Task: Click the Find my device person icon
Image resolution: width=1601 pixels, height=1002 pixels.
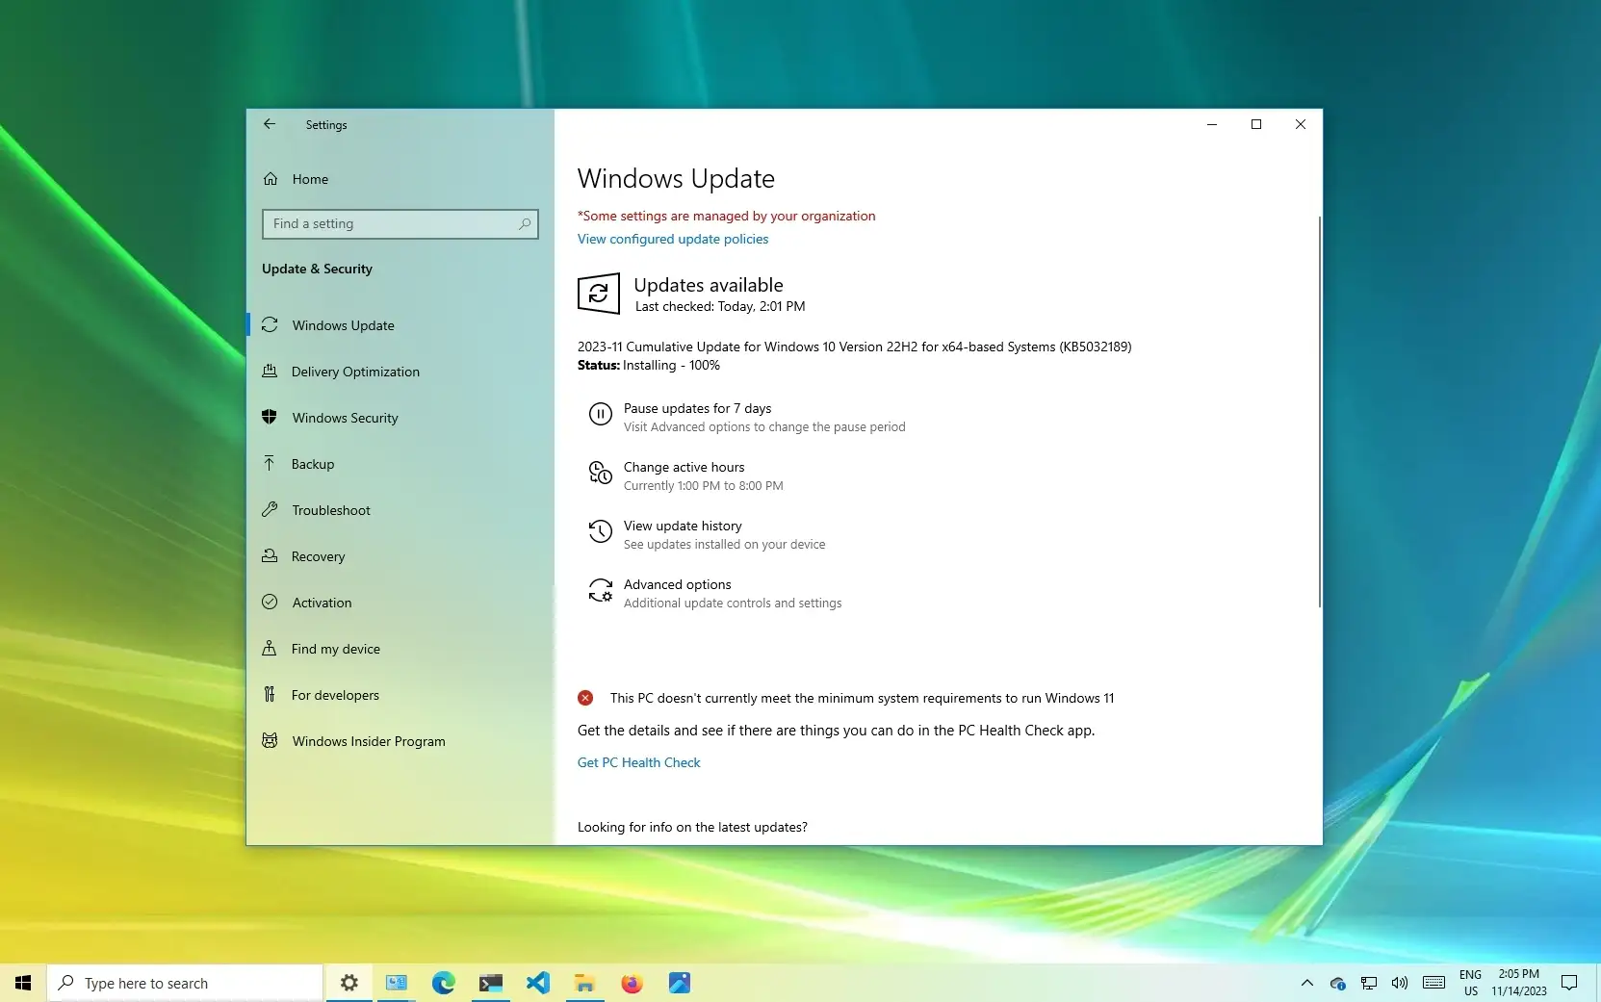Action: [x=270, y=649]
